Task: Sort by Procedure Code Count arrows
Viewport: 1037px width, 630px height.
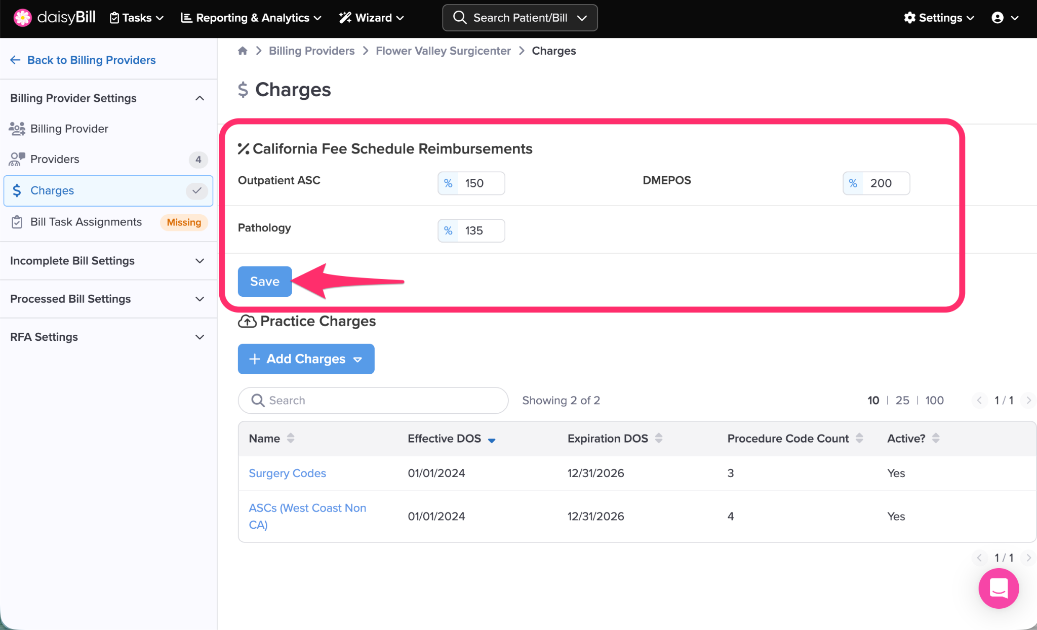Action: coord(859,438)
